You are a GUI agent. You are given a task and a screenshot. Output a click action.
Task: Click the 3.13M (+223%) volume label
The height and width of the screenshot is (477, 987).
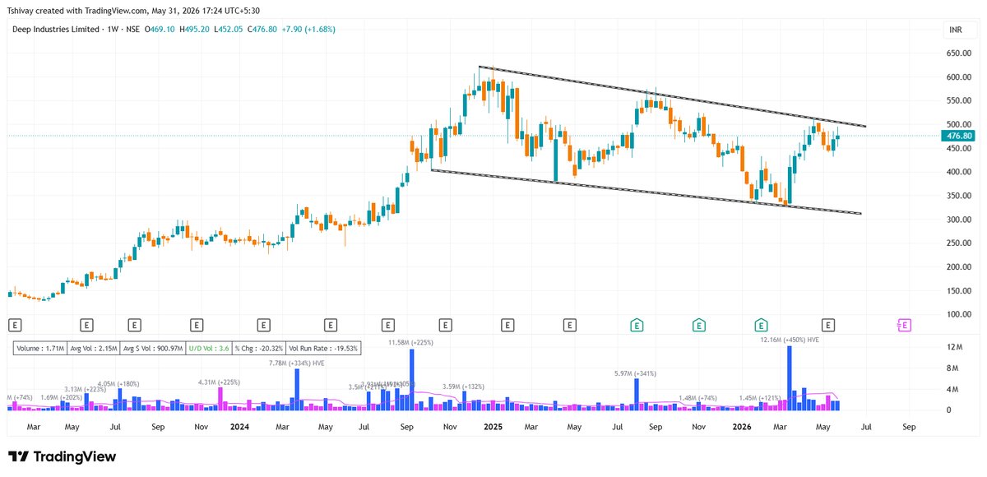87,389
